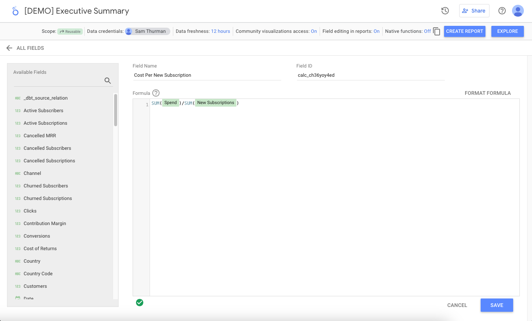Click the text type icon beside Country Code
The image size is (532, 321).
pos(18,274)
